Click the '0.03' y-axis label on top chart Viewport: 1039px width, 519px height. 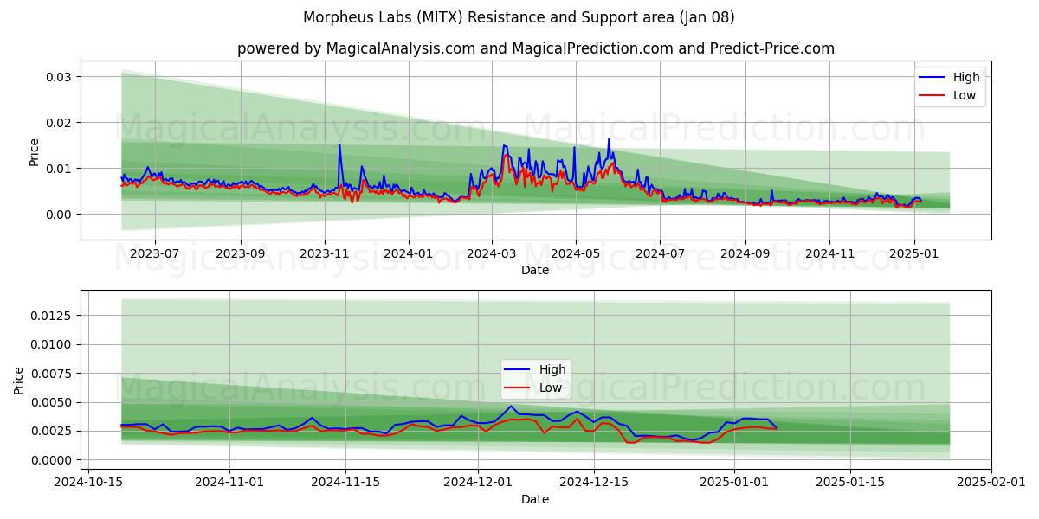pos(58,77)
